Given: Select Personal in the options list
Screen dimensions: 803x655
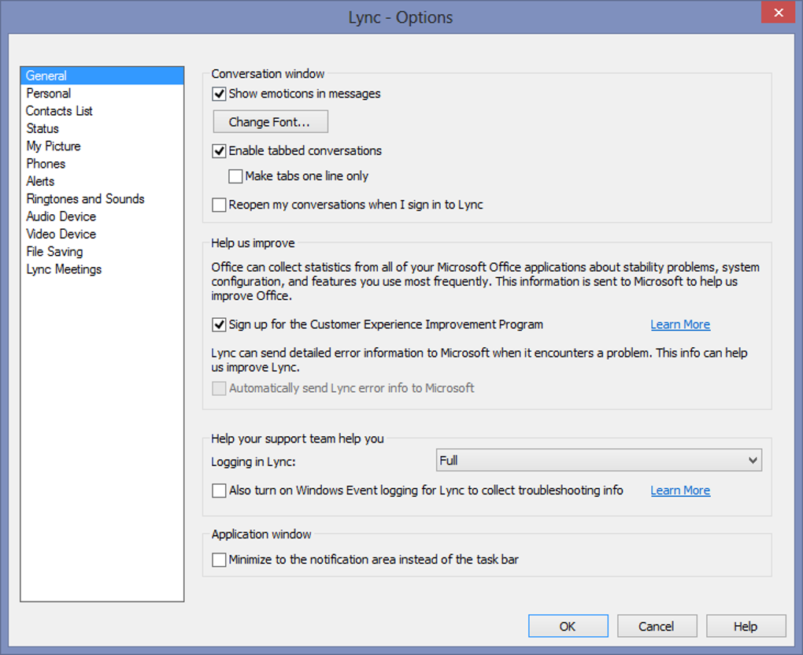Looking at the screenshot, I should tap(49, 94).
